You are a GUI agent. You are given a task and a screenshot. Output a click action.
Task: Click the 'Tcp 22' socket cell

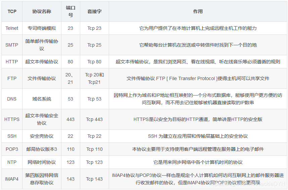point(94,136)
